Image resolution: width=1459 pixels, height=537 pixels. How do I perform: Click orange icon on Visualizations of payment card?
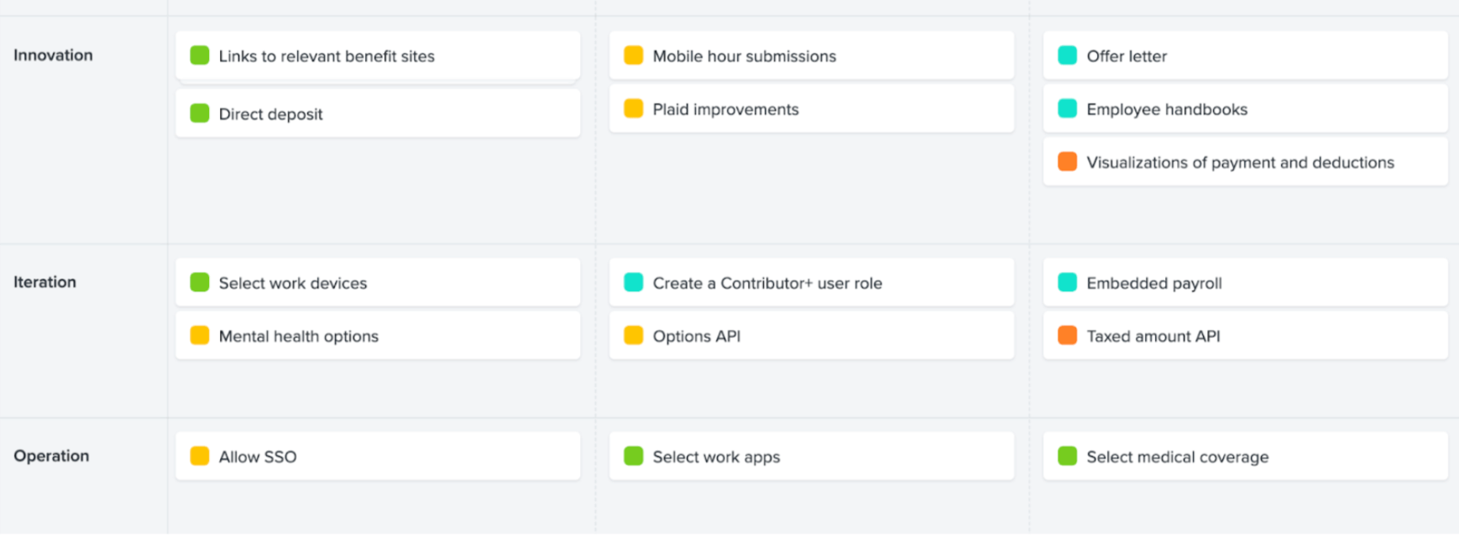[1067, 162]
